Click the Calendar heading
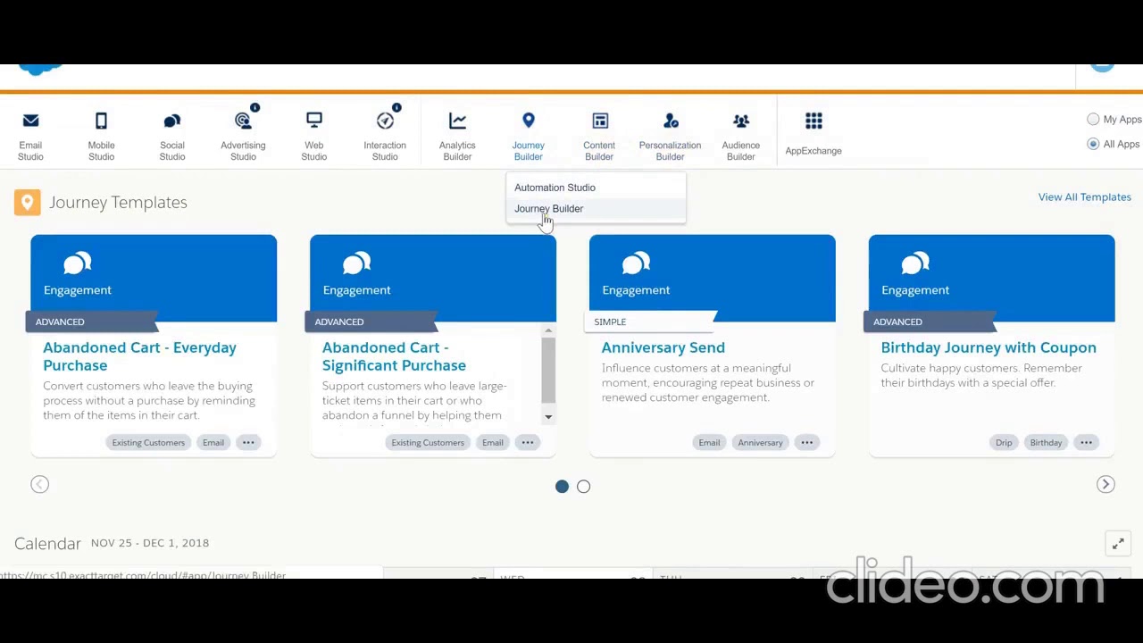1143x643 pixels. 47,543
